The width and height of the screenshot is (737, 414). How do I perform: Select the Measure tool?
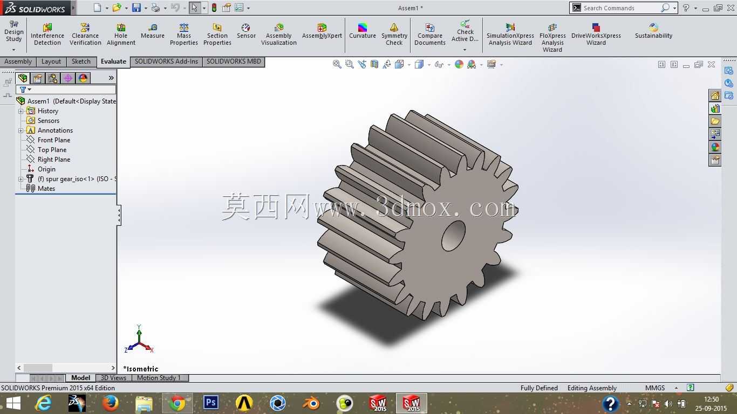[x=153, y=31]
